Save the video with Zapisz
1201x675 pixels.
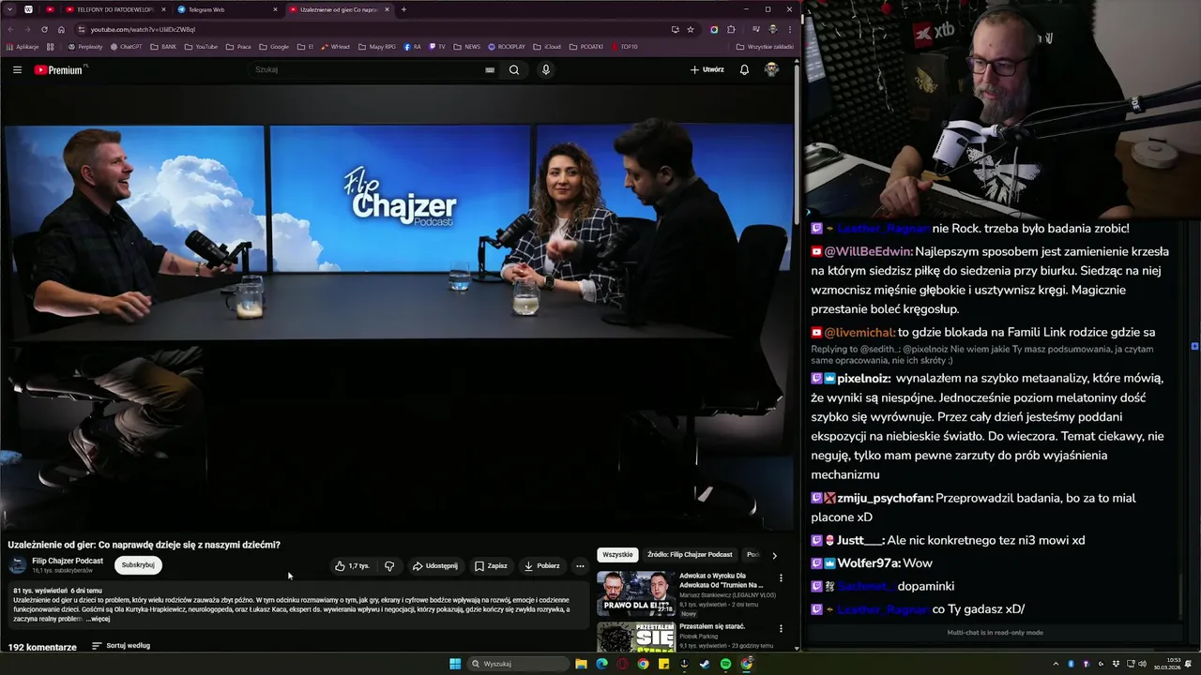[x=491, y=565]
